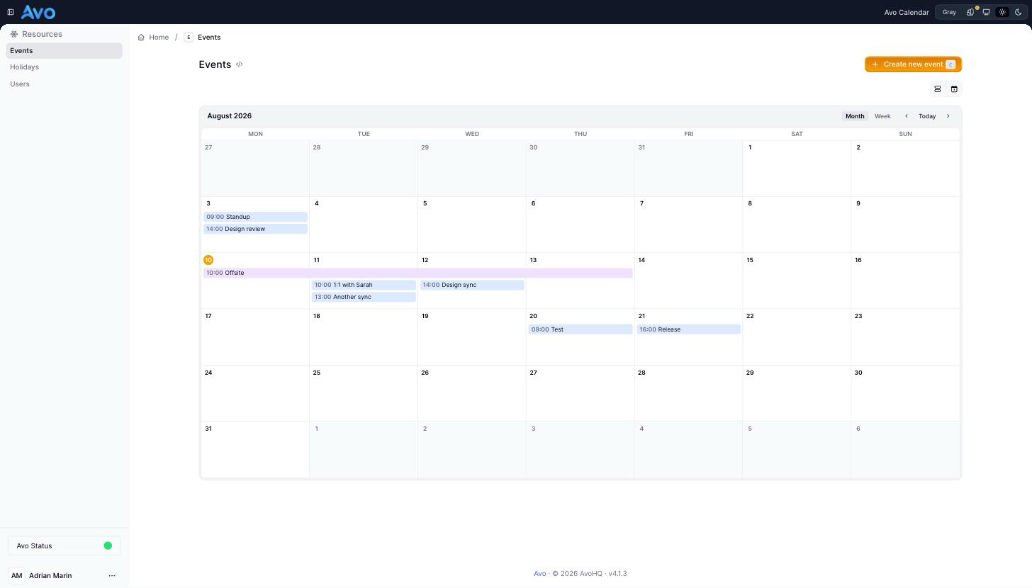
Task: Switch to table list view icon
Action: (x=937, y=89)
